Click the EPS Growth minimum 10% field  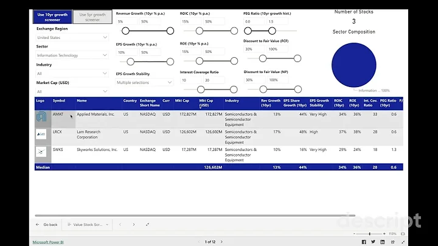click(127, 52)
